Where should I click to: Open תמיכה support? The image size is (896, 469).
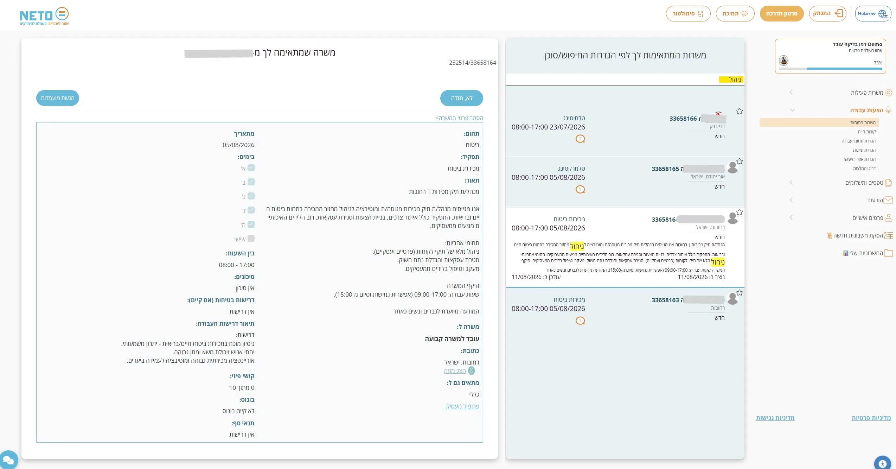click(x=735, y=14)
